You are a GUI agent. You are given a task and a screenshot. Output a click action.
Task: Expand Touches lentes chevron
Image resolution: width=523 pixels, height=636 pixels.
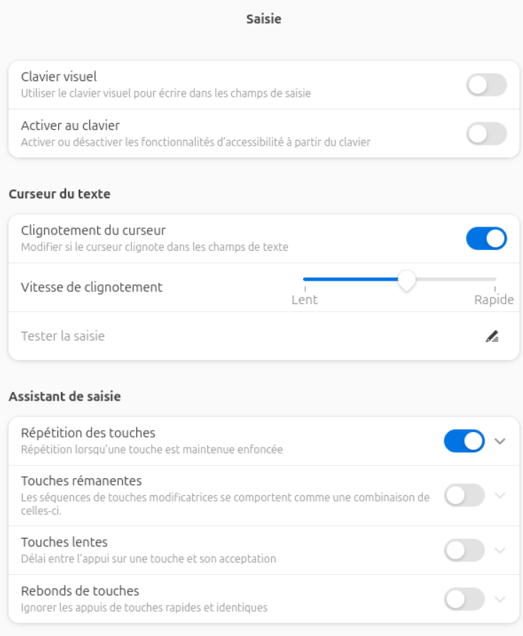point(500,550)
